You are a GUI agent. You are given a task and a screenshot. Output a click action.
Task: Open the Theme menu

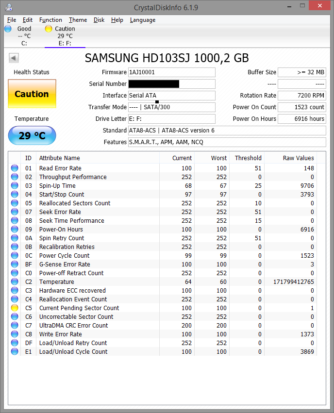coord(78,20)
